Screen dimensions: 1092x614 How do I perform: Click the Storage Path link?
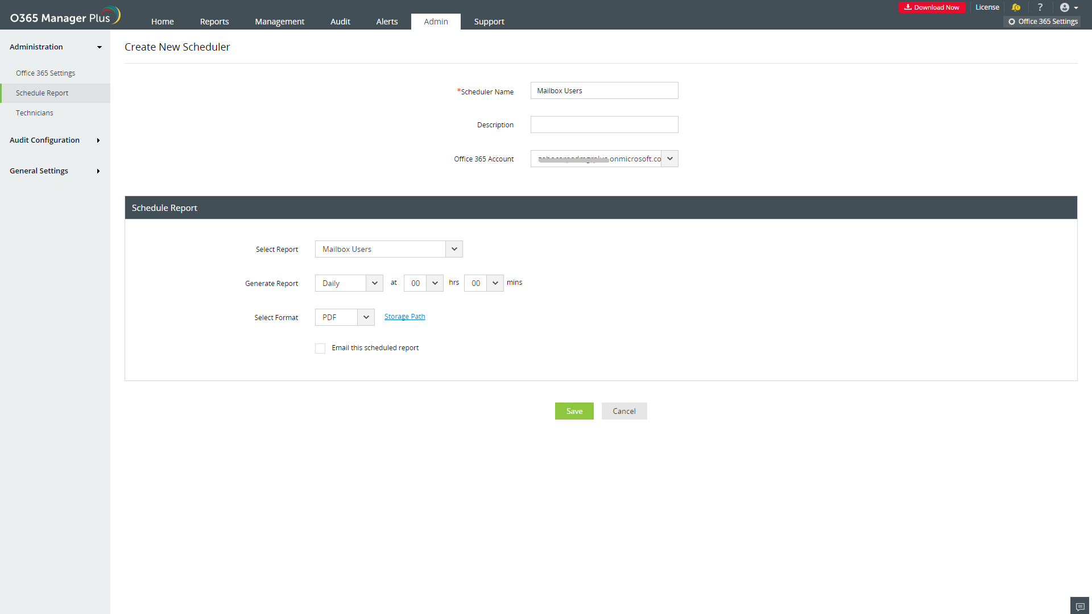tap(404, 316)
